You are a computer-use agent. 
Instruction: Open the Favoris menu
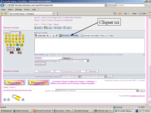point(27,10)
